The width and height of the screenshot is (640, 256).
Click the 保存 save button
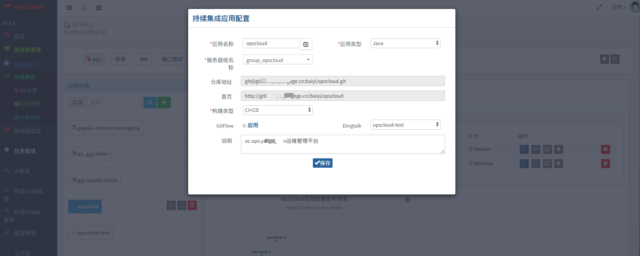pyautogui.click(x=322, y=163)
